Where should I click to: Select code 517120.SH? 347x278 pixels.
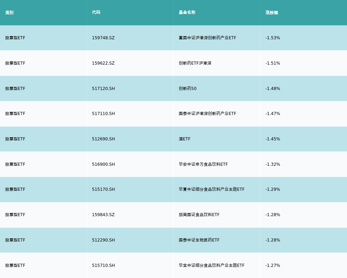[103, 89]
